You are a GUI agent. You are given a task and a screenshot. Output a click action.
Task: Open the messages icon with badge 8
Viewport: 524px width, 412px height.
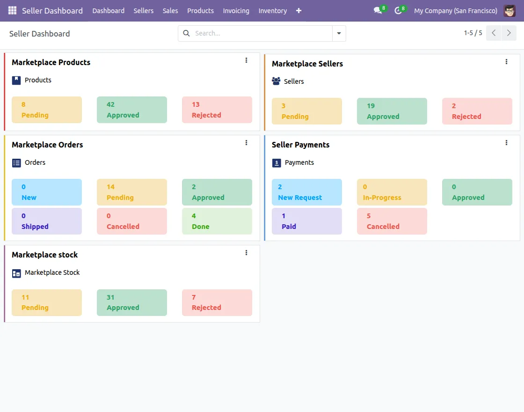[378, 10]
